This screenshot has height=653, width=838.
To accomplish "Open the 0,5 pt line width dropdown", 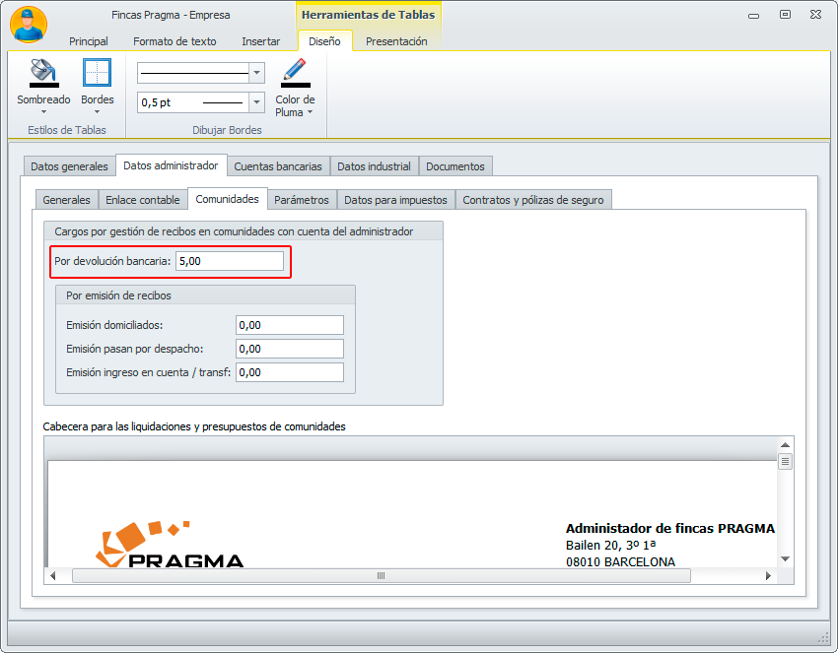I will 256,102.
